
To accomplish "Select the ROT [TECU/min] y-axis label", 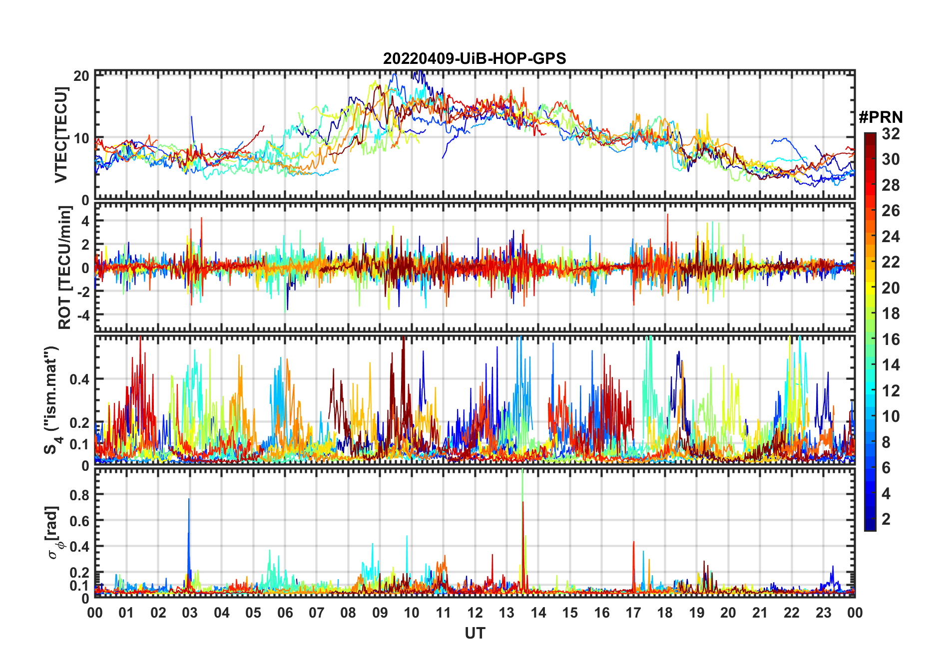I will pyautogui.click(x=64, y=268).
